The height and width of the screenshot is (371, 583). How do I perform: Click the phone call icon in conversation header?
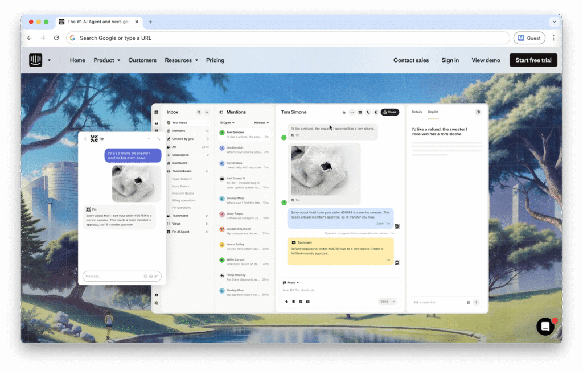368,112
